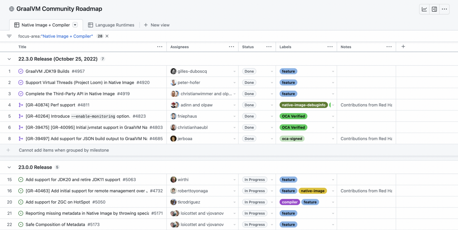Open Title column options menu
Screen dimensions: 458x230
(160, 47)
